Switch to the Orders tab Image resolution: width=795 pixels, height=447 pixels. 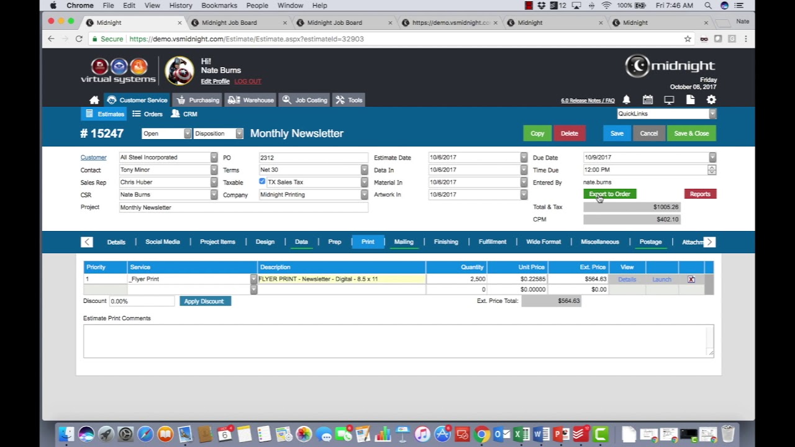tap(147, 114)
